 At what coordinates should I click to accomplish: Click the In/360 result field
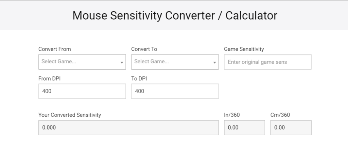pyautogui.click(x=244, y=128)
